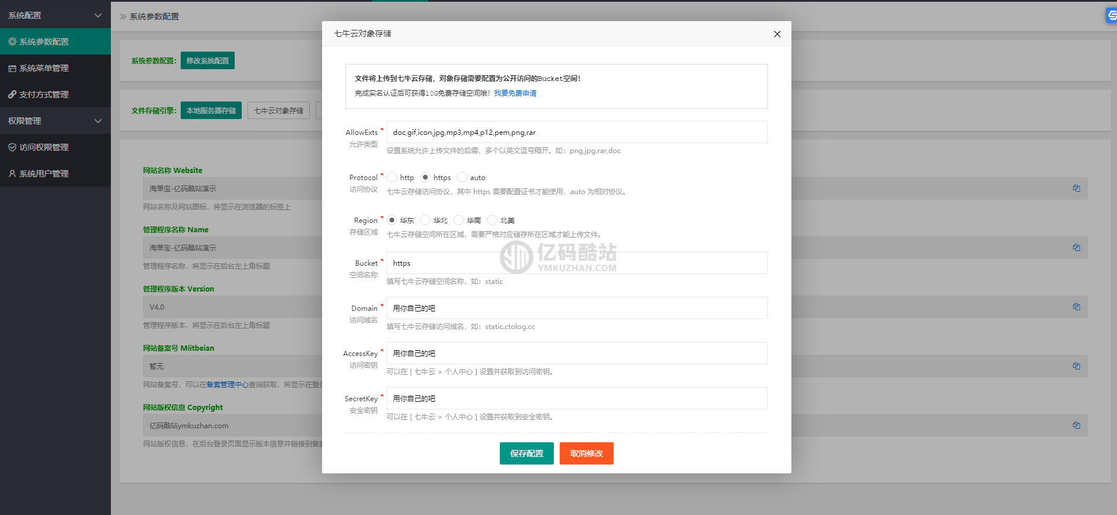1117x515 pixels.
Task: Click the 保存配置 button
Action: pos(527,453)
